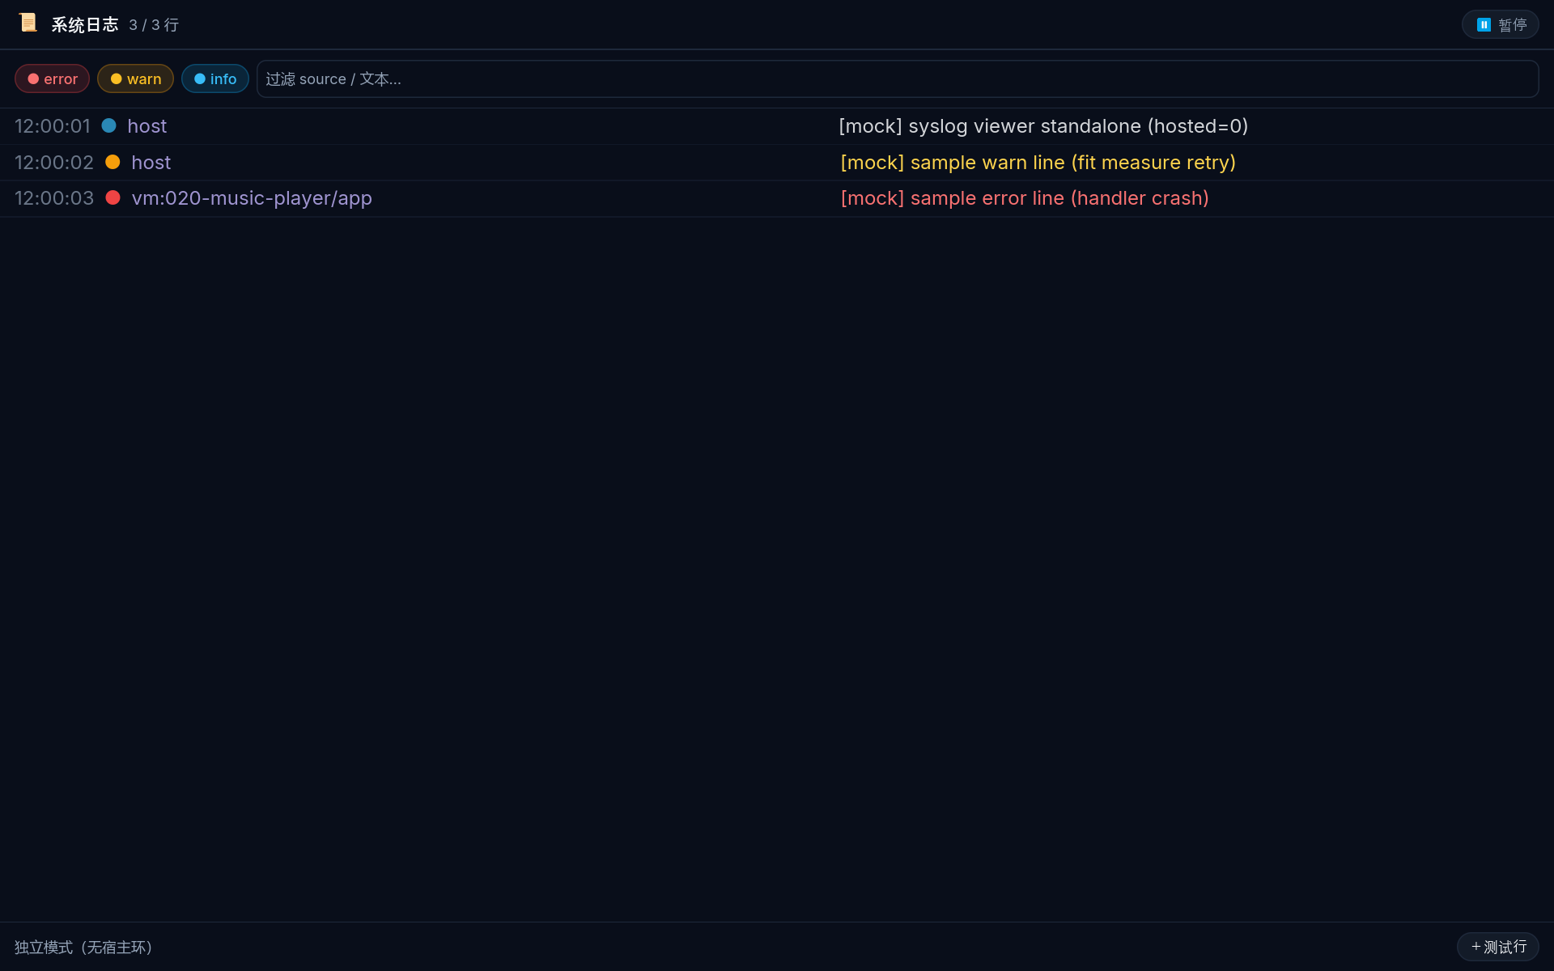
Task: Click the scroll log icon beside 系统日志
Action: click(28, 23)
